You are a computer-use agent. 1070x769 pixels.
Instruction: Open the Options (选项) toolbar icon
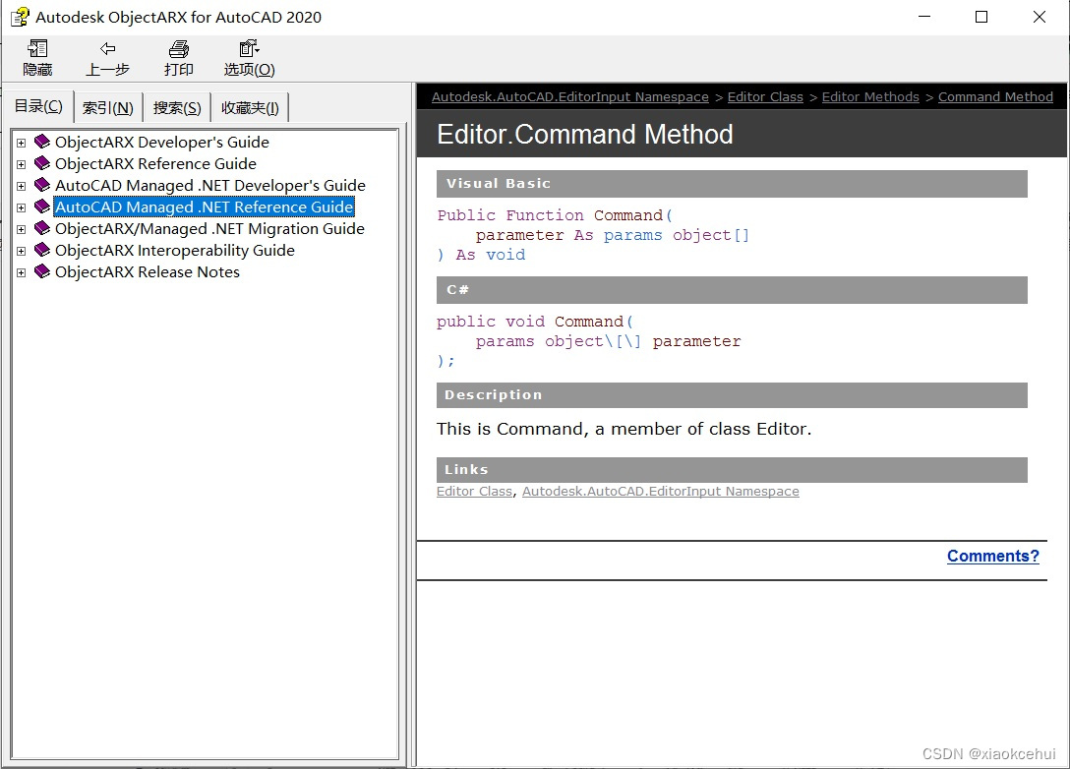tap(249, 48)
